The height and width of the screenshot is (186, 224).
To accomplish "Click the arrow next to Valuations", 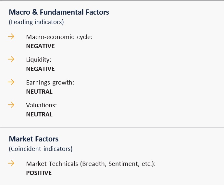I will (x=11, y=105).
